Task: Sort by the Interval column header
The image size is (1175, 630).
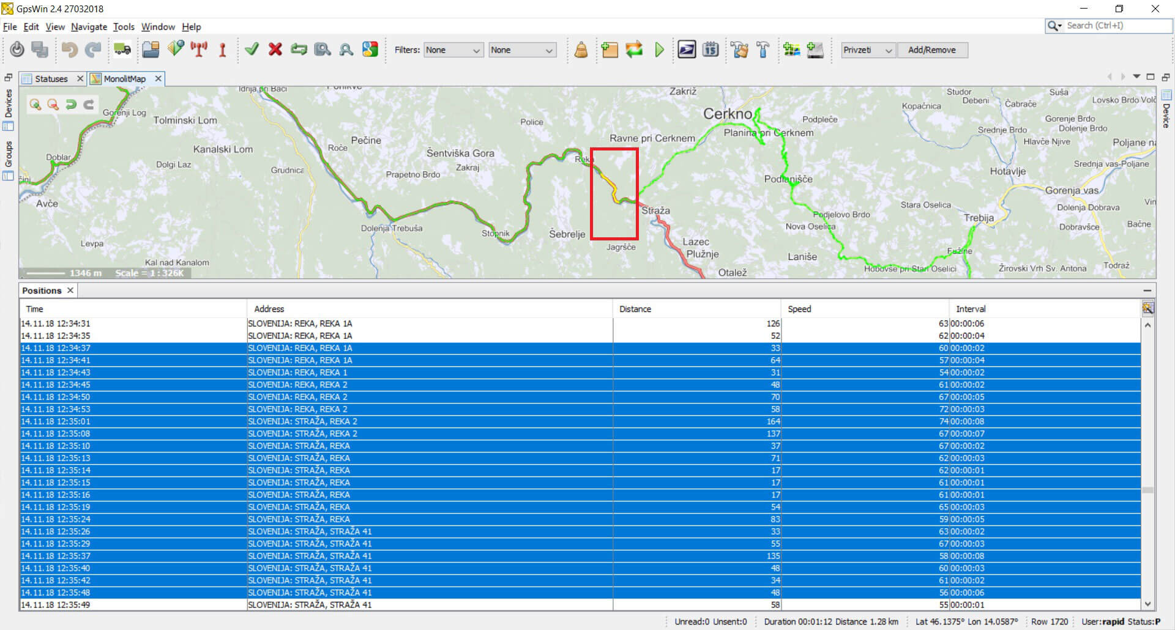Action: [1045, 309]
